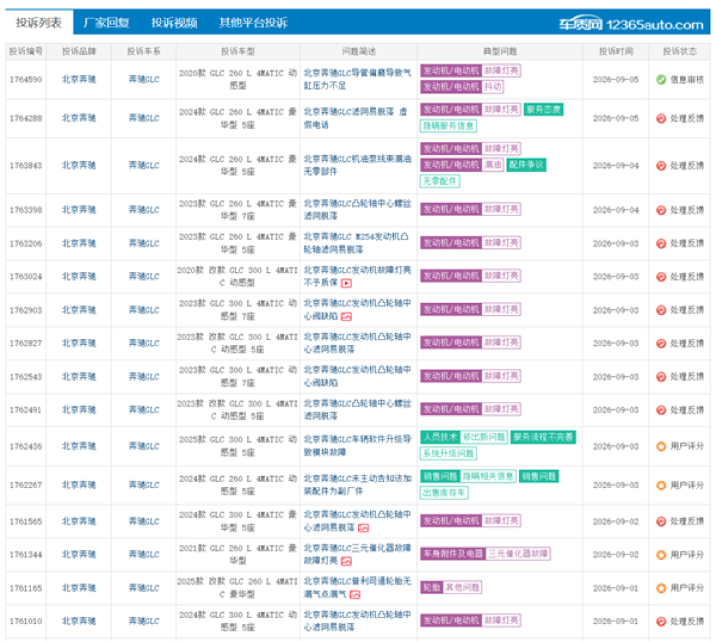Click 北京奔驰 brand link in row 1761344

[78, 554]
